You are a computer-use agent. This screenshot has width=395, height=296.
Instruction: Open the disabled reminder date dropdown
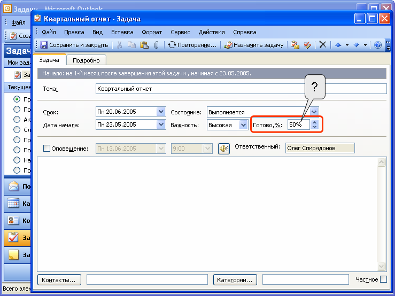pyautogui.click(x=161, y=149)
